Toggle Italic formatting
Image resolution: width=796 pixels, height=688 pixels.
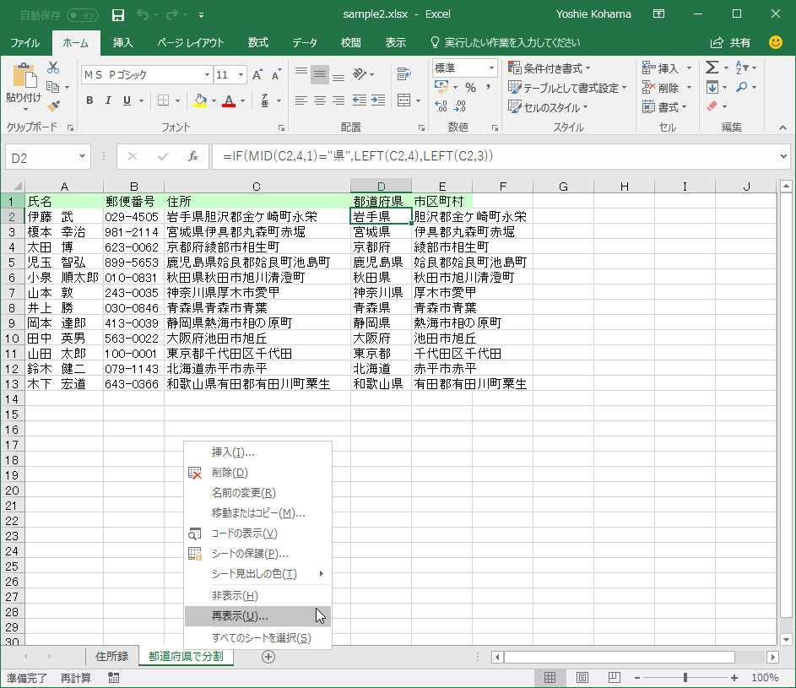(x=107, y=100)
